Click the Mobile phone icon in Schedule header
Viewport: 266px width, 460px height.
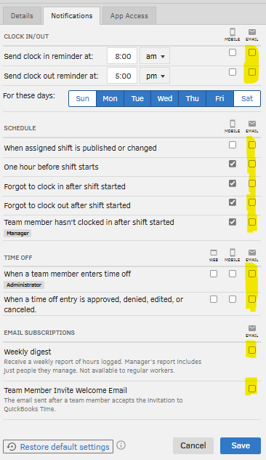pyautogui.click(x=233, y=124)
